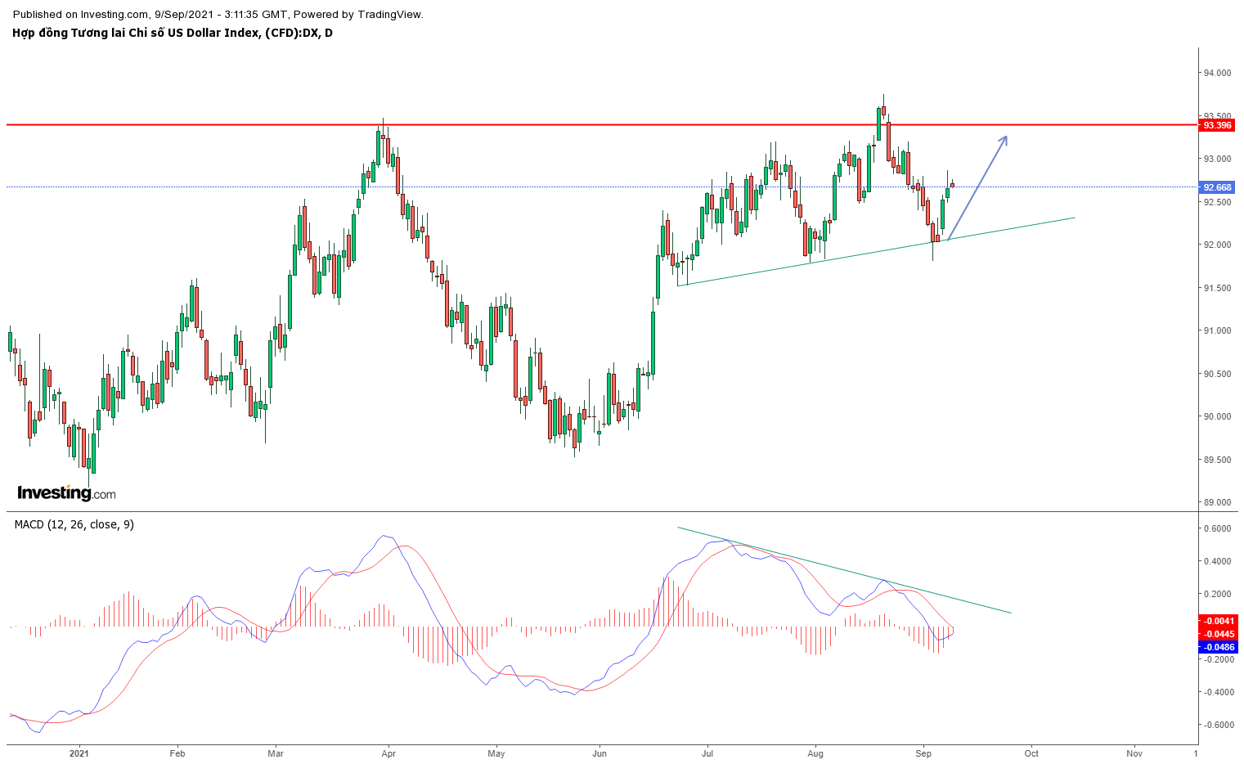Click the red -0.0041 MACD value label
Screen dimensions: 1244x764
[1218, 621]
